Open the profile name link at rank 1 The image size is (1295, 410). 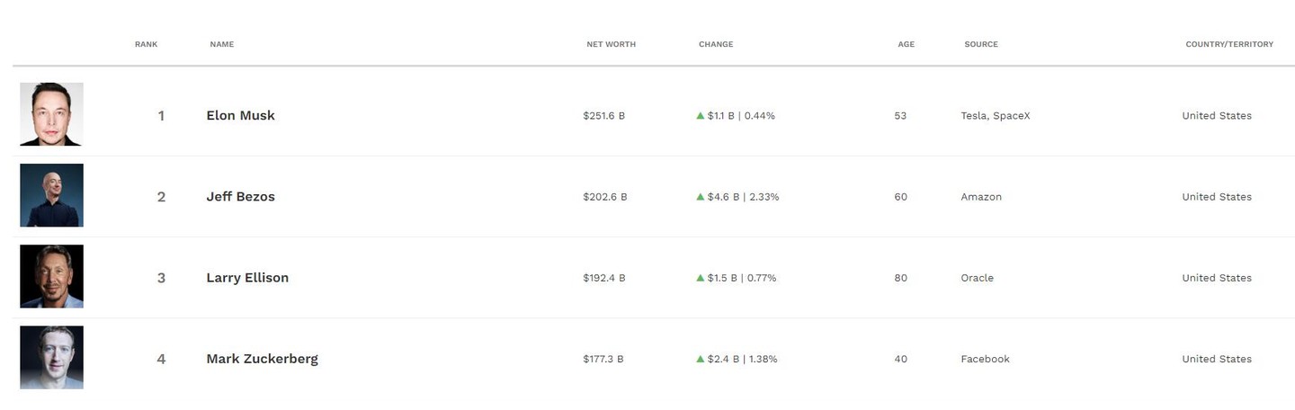click(240, 115)
